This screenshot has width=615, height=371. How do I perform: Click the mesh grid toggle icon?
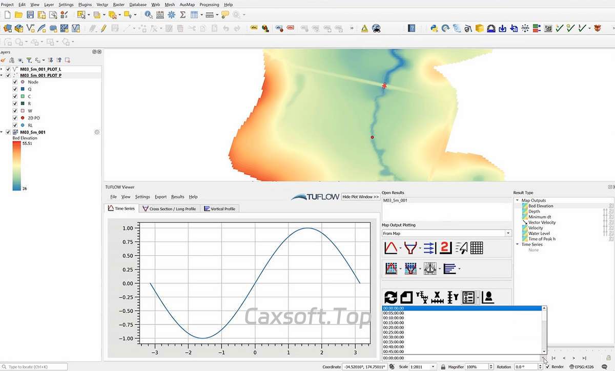coord(477,248)
